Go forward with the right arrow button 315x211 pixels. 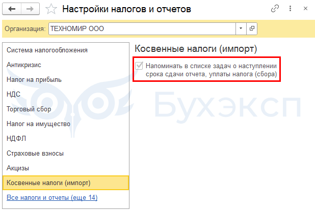point(30,9)
